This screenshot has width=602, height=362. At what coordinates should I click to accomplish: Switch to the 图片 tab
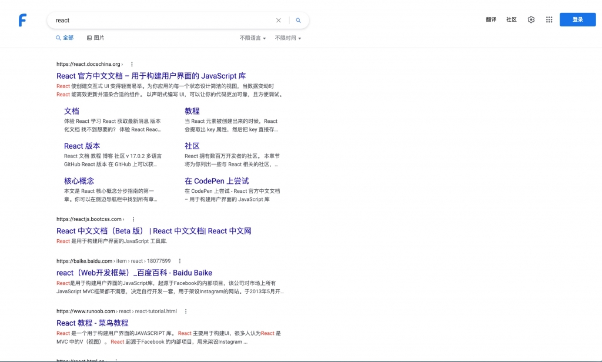click(95, 38)
